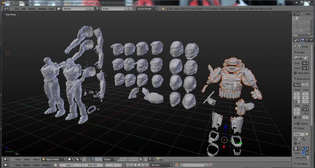
Task: Open the Render menu
Action: (32, 9)
